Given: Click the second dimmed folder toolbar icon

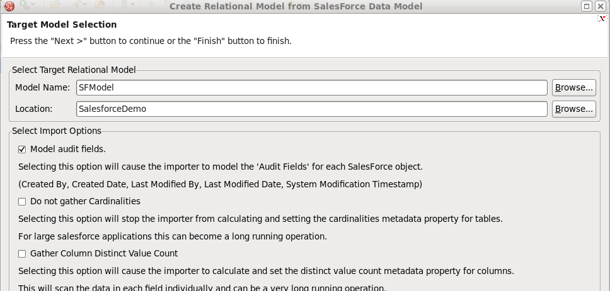Looking at the screenshot, I should coord(100,4).
